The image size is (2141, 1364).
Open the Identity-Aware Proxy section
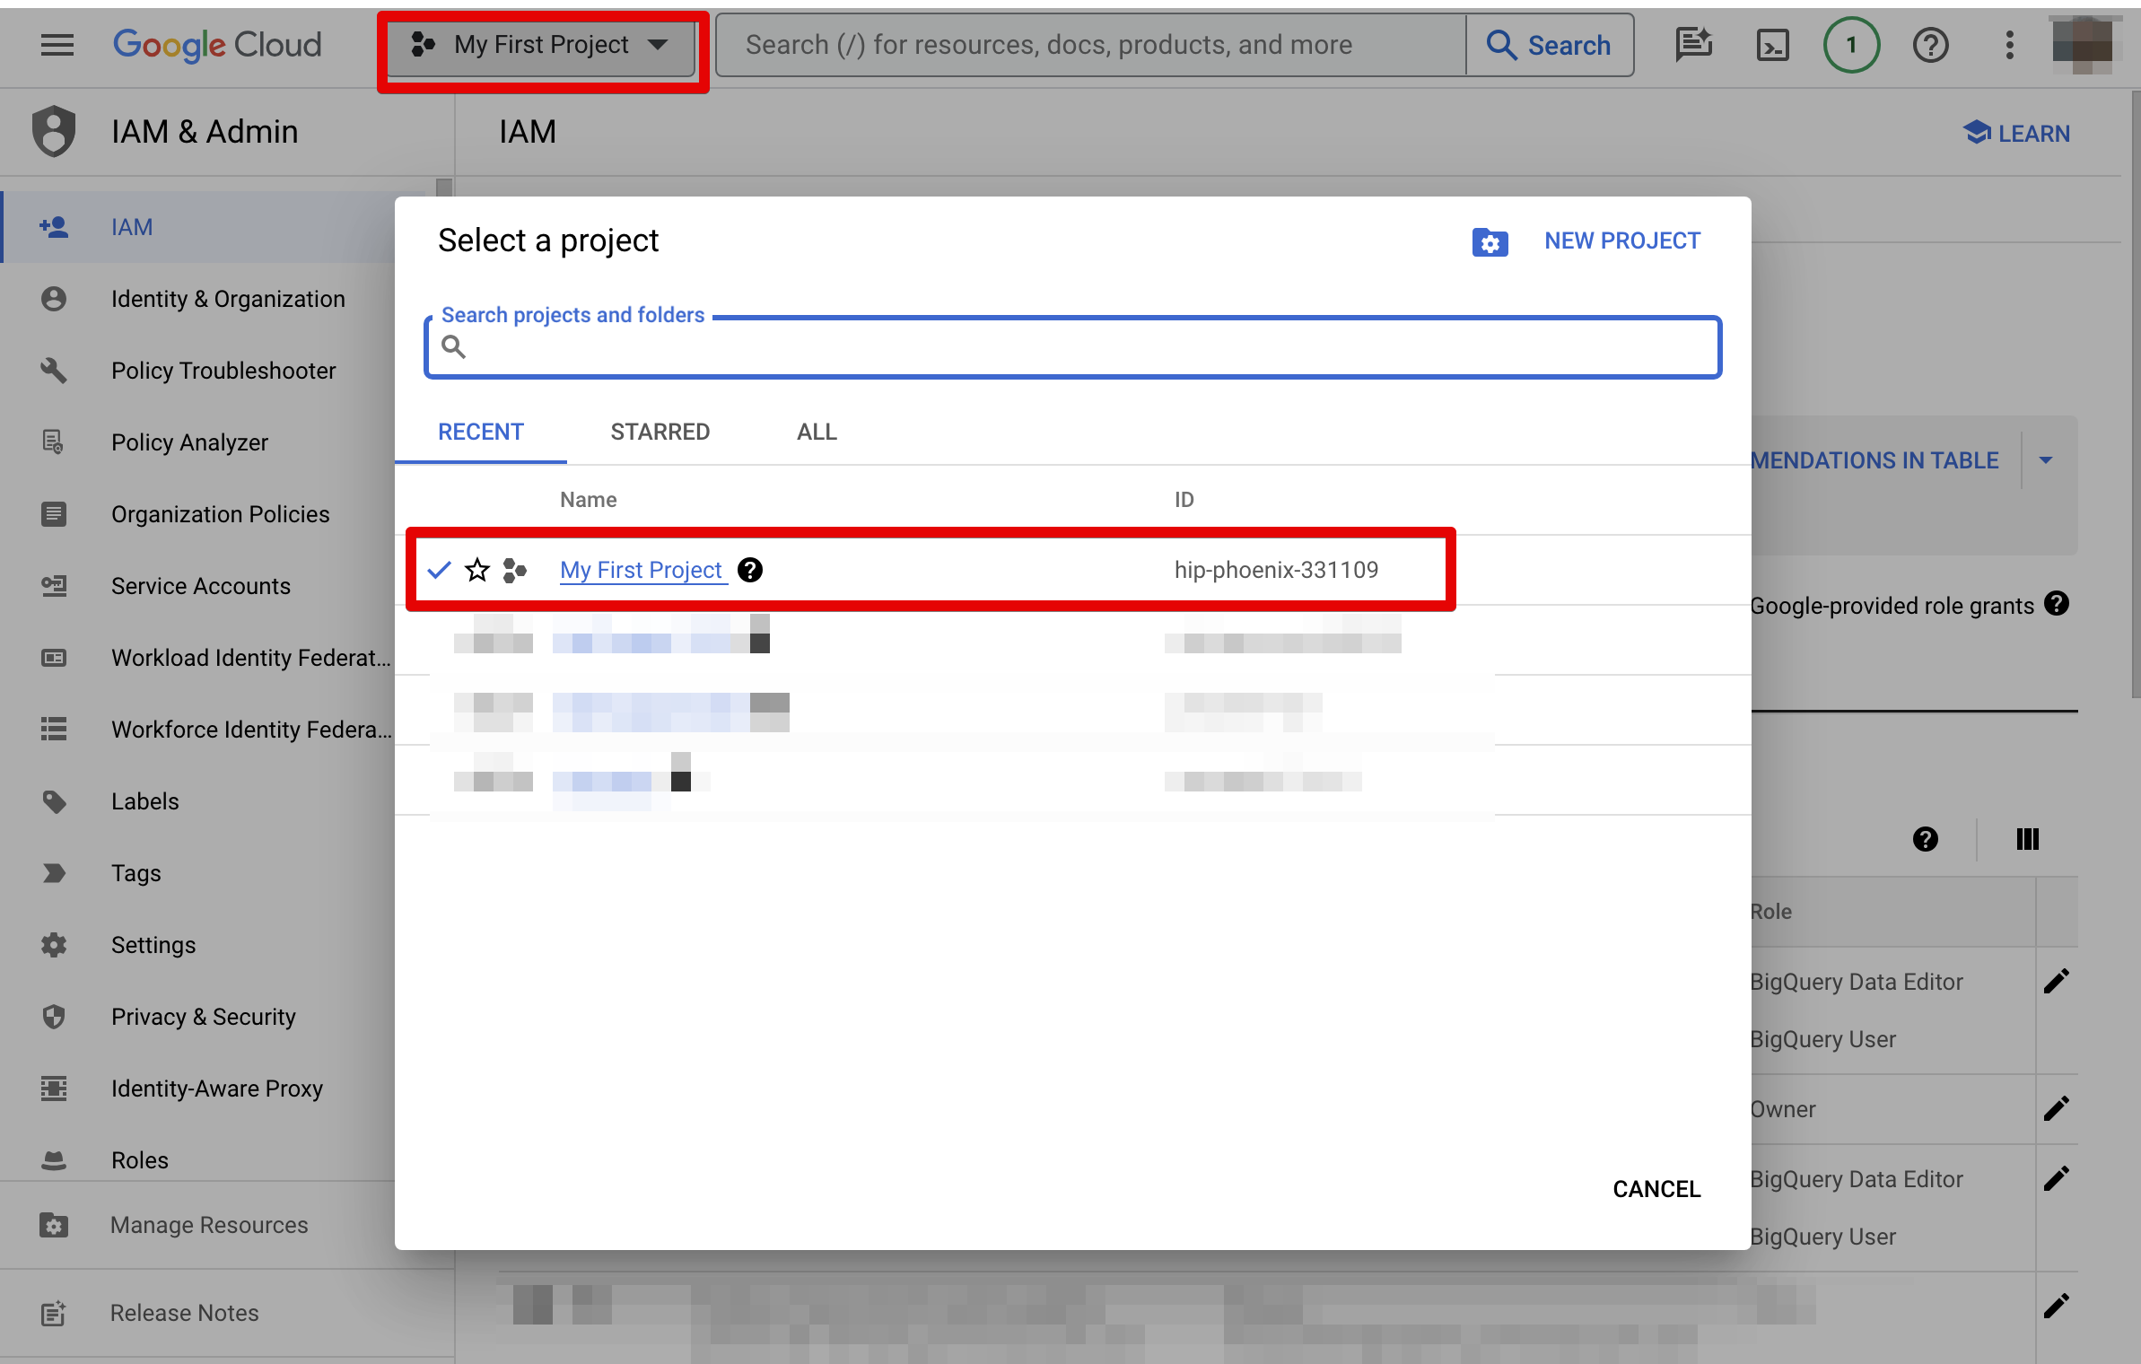pos(217,1088)
